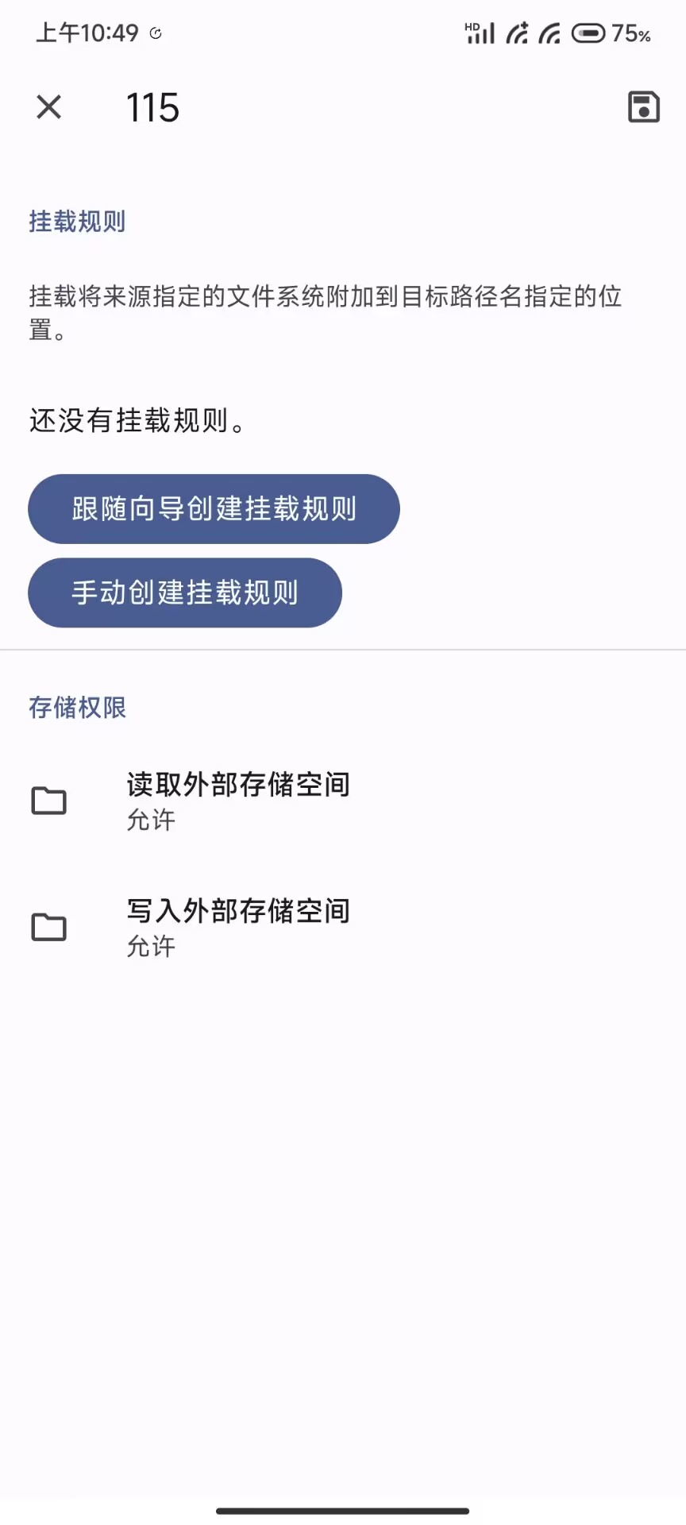Tap the HD signal strength icon
686x1525 pixels.
click(x=480, y=33)
